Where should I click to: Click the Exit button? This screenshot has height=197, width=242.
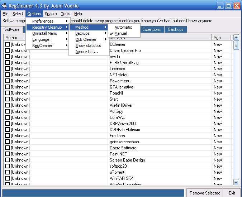(232, 193)
